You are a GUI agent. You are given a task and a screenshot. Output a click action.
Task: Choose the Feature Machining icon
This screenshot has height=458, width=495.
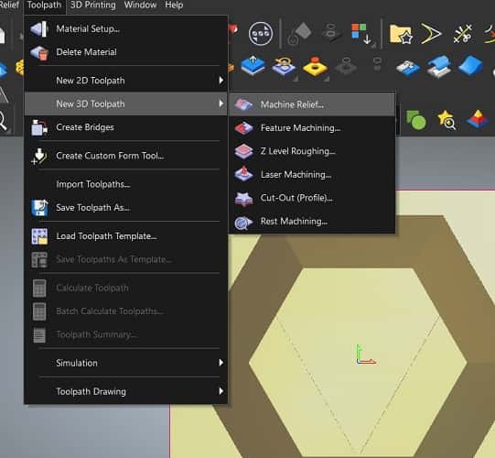[243, 127]
